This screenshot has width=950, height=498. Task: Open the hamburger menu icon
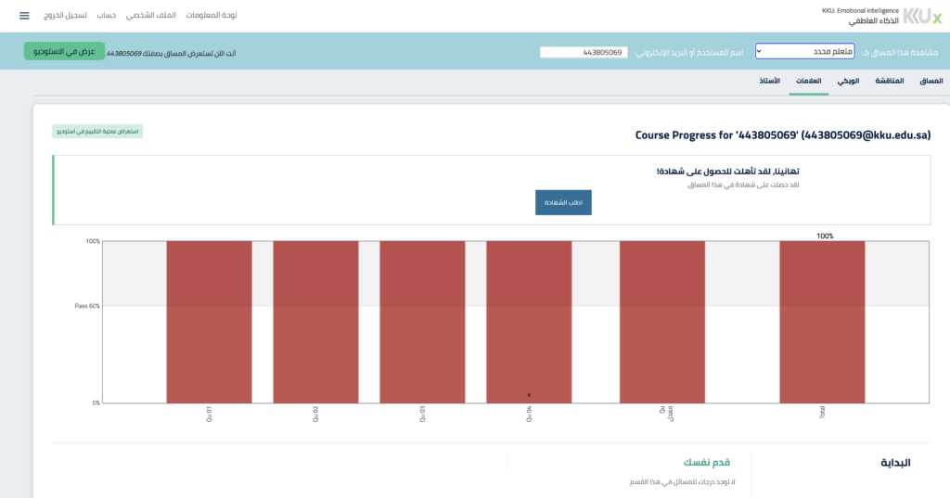pos(24,16)
